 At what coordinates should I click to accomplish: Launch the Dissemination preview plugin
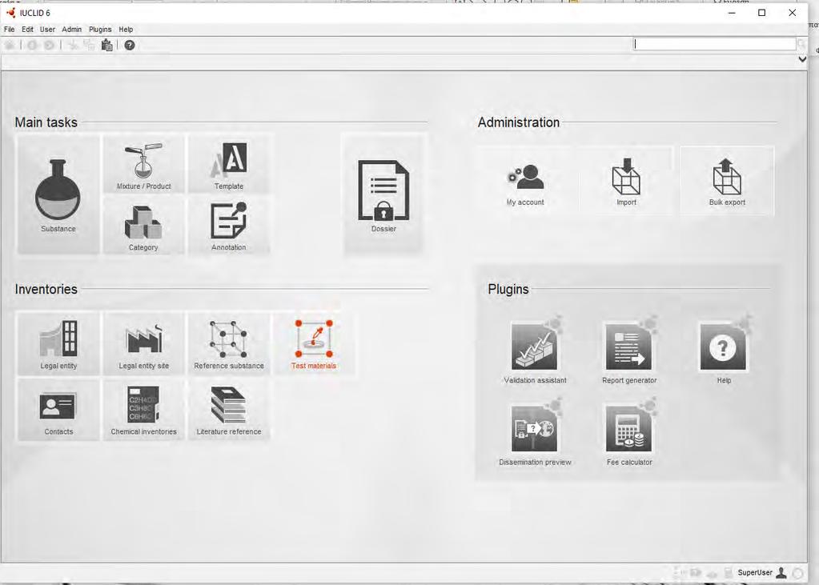[x=535, y=432]
